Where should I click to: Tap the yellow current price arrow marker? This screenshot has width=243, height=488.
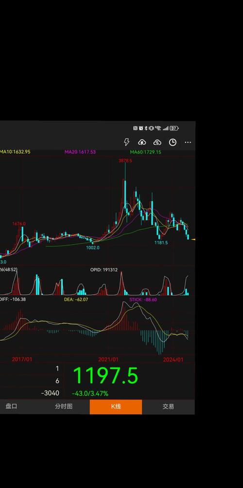[193, 239]
